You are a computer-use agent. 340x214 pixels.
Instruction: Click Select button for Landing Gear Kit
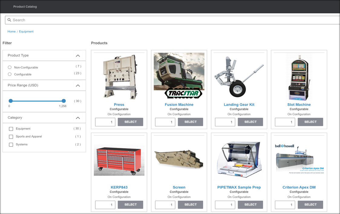pos(250,122)
